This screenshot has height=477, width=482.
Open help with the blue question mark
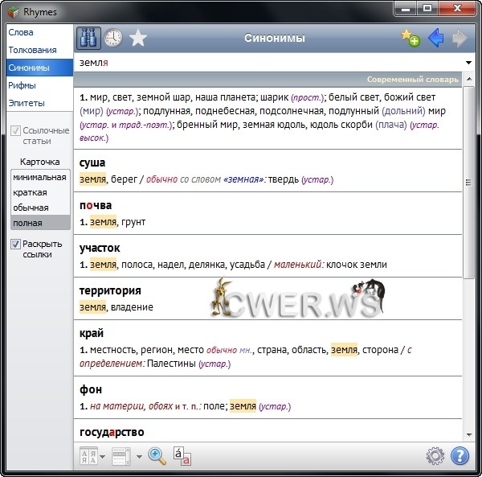(460, 456)
